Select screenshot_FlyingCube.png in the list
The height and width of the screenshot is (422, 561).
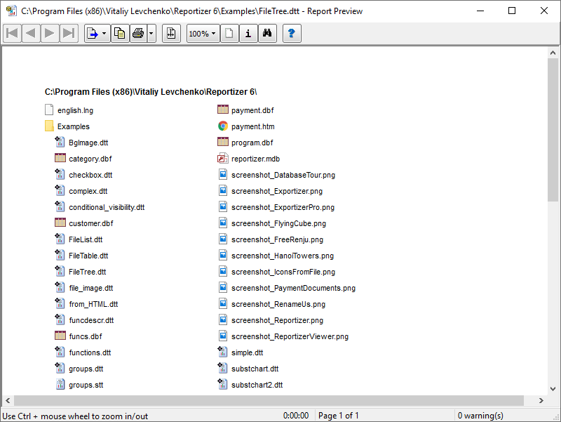[278, 223]
